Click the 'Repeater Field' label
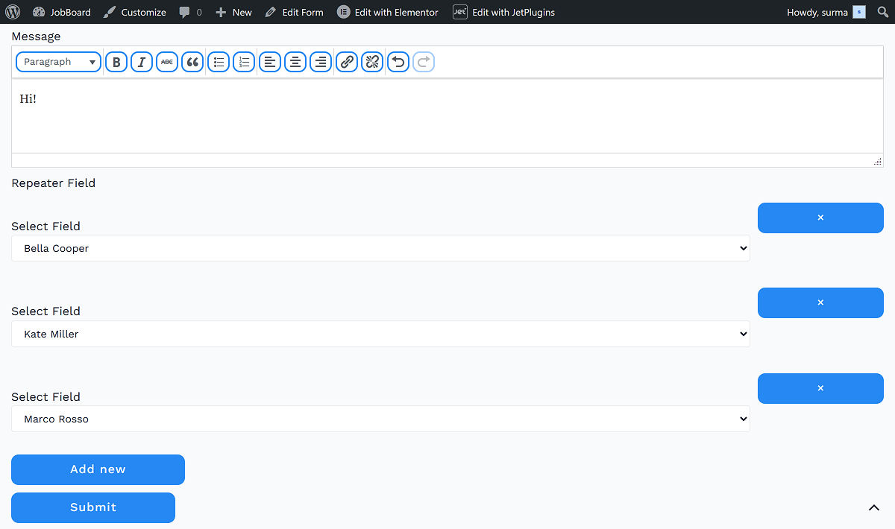The image size is (895, 529). [x=54, y=183]
